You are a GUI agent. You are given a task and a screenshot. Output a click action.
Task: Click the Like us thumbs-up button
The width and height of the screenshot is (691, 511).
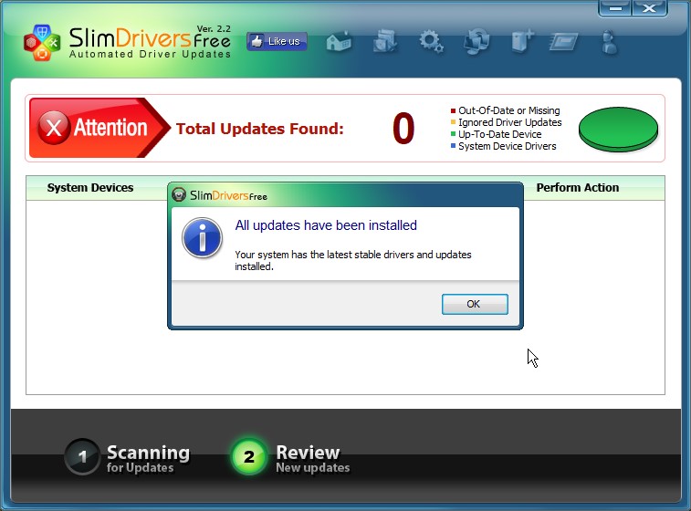coord(277,41)
